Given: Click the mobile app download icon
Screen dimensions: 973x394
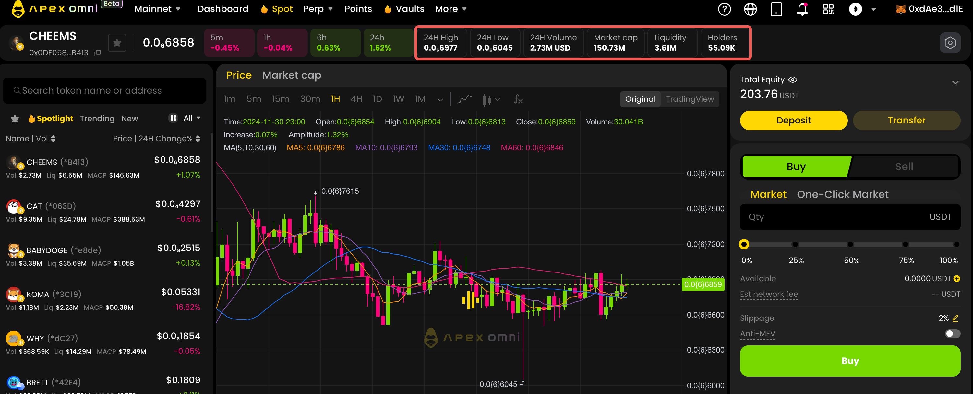Looking at the screenshot, I should pyautogui.click(x=776, y=9).
